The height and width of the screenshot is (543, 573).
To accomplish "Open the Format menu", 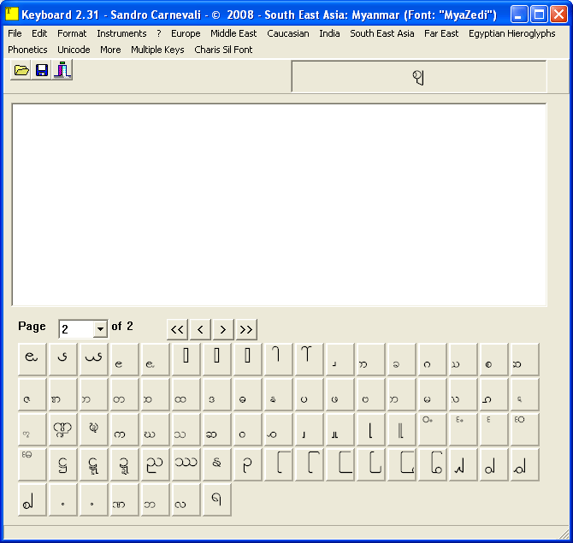I will point(72,33).
